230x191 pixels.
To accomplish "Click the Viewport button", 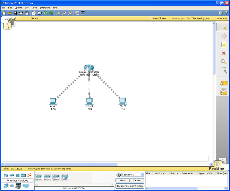I will click(222, 18).
